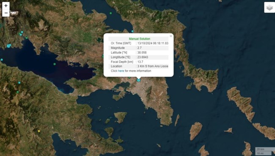Open the map layers selector
Viewport: 275px width, 156px height.
(x=269, y=7)
